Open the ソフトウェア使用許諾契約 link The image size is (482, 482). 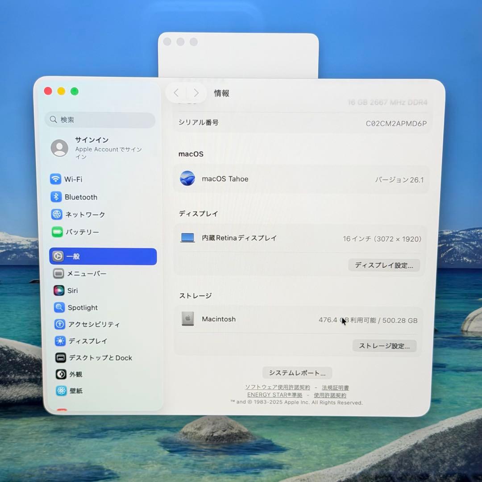[x=277, y=387]
